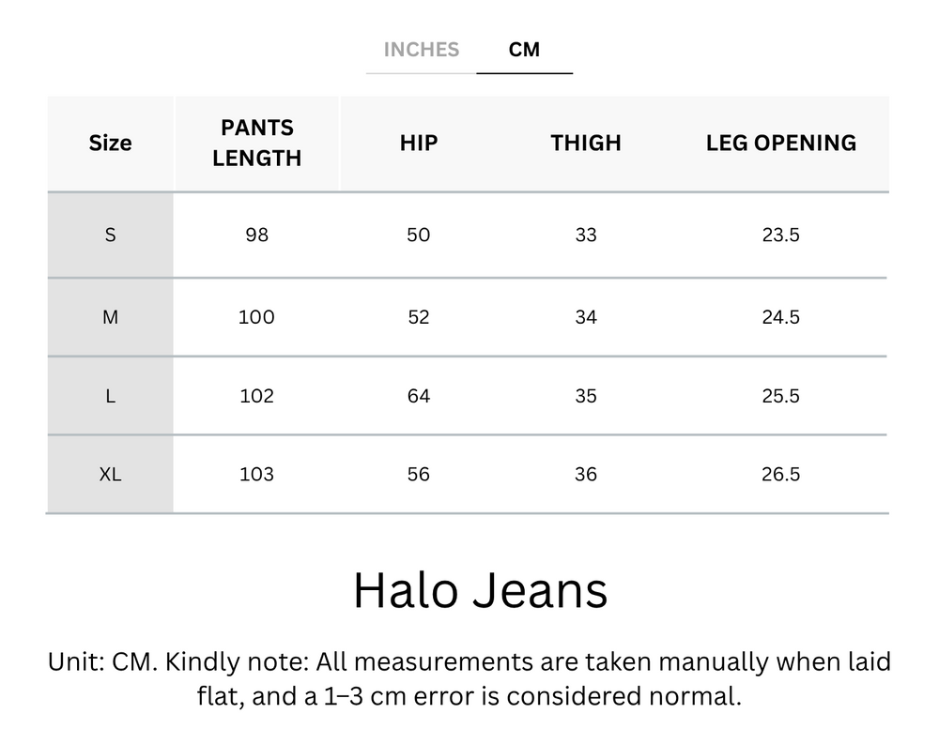The height and width of the screenshot is (744, 939).
Task: Select the 33 thigh value
Action: point(584,235)
